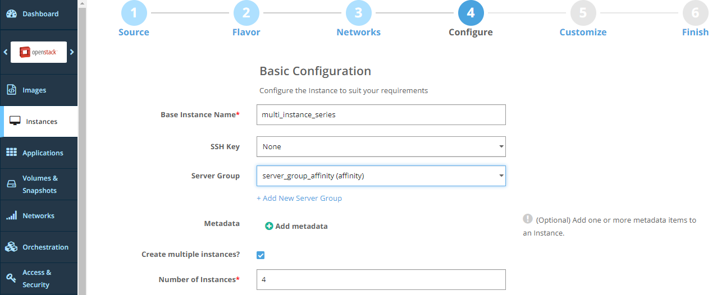
Task: Click the Images file icon in sidebar
Action: [x=12, y=90]
